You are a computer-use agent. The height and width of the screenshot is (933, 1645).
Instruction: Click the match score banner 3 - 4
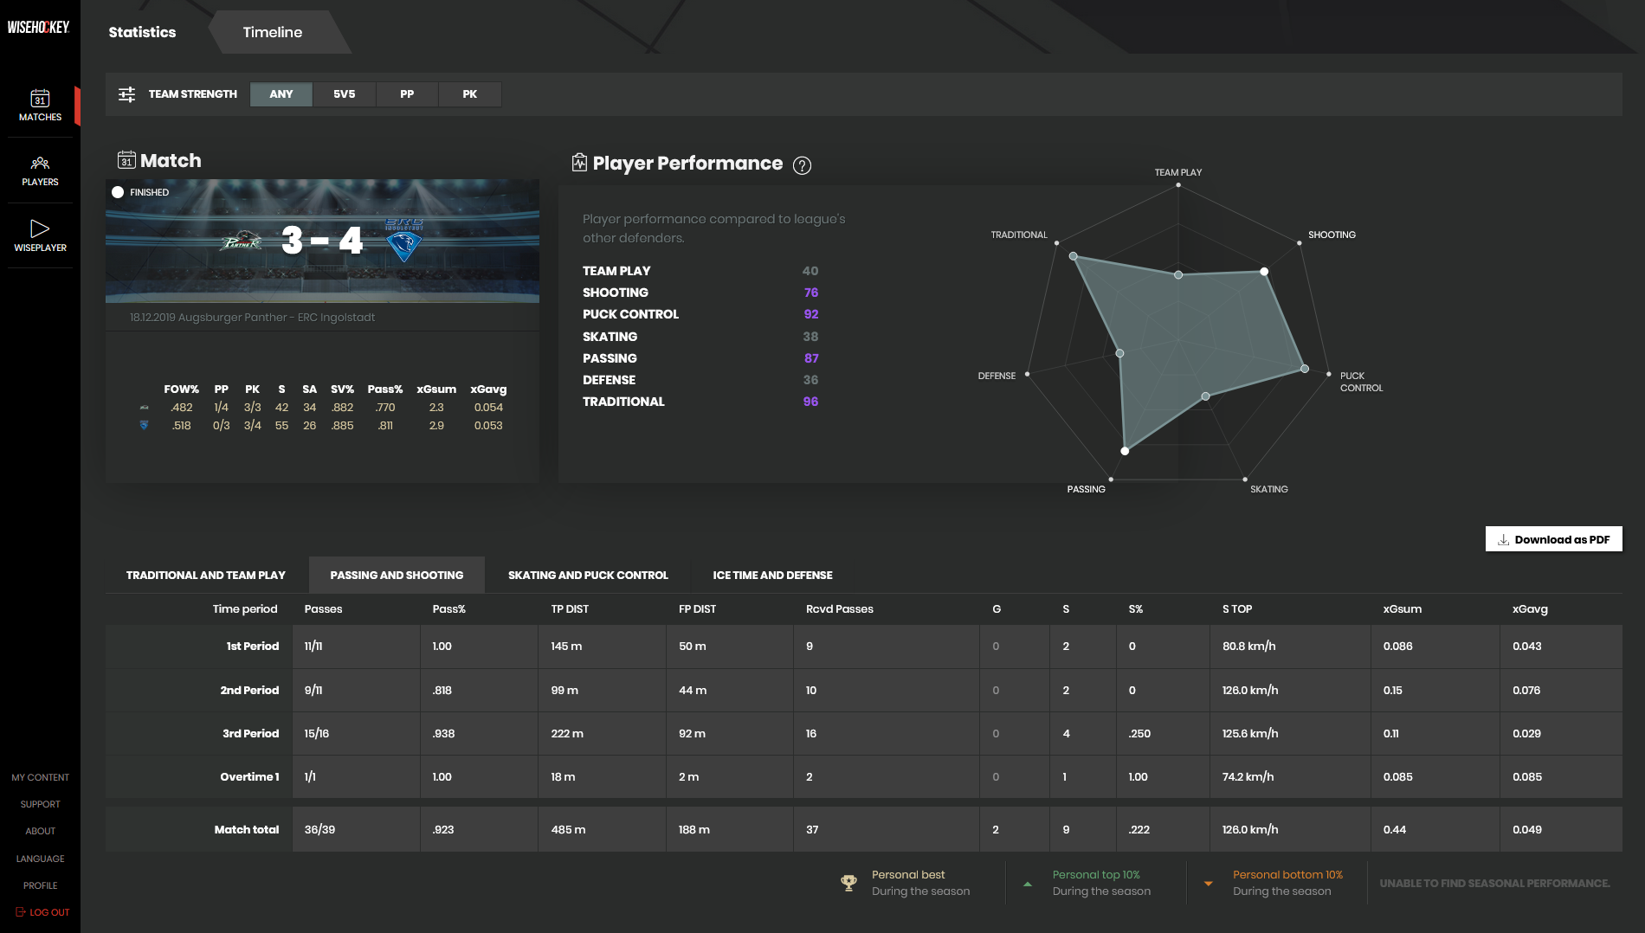pyautogui.click(x=322, y=240)
